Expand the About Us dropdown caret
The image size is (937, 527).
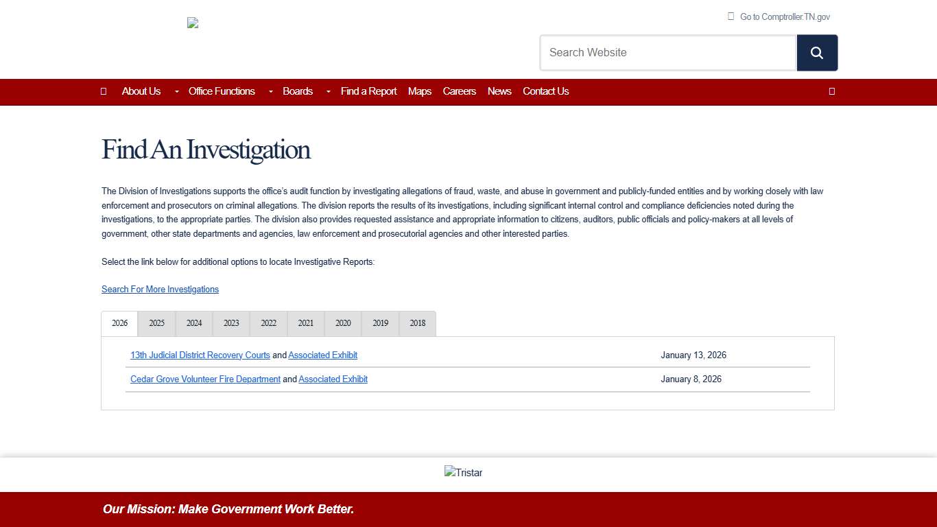point(176,91)
